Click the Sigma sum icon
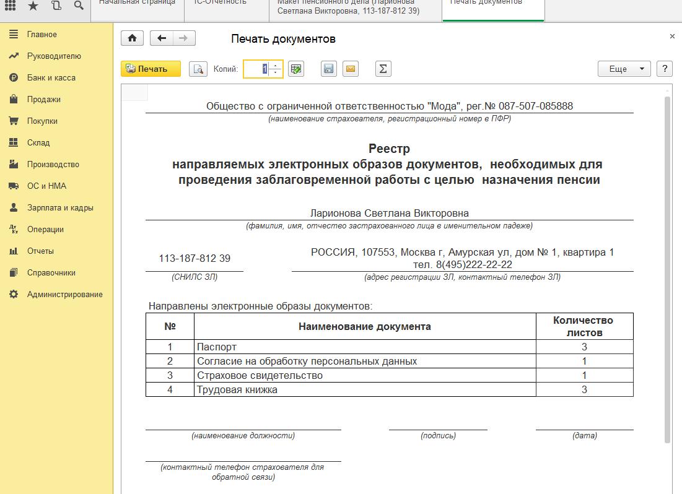The width and height of the screenshot is (682, 494). [x=383, y=69]
